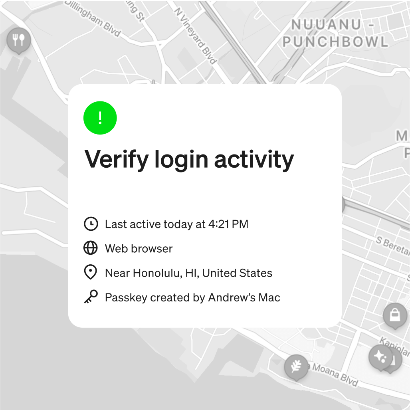Screen dimensions: 410x410
Task: Click the green exclamation alert icon
Action: coord(100,118)
